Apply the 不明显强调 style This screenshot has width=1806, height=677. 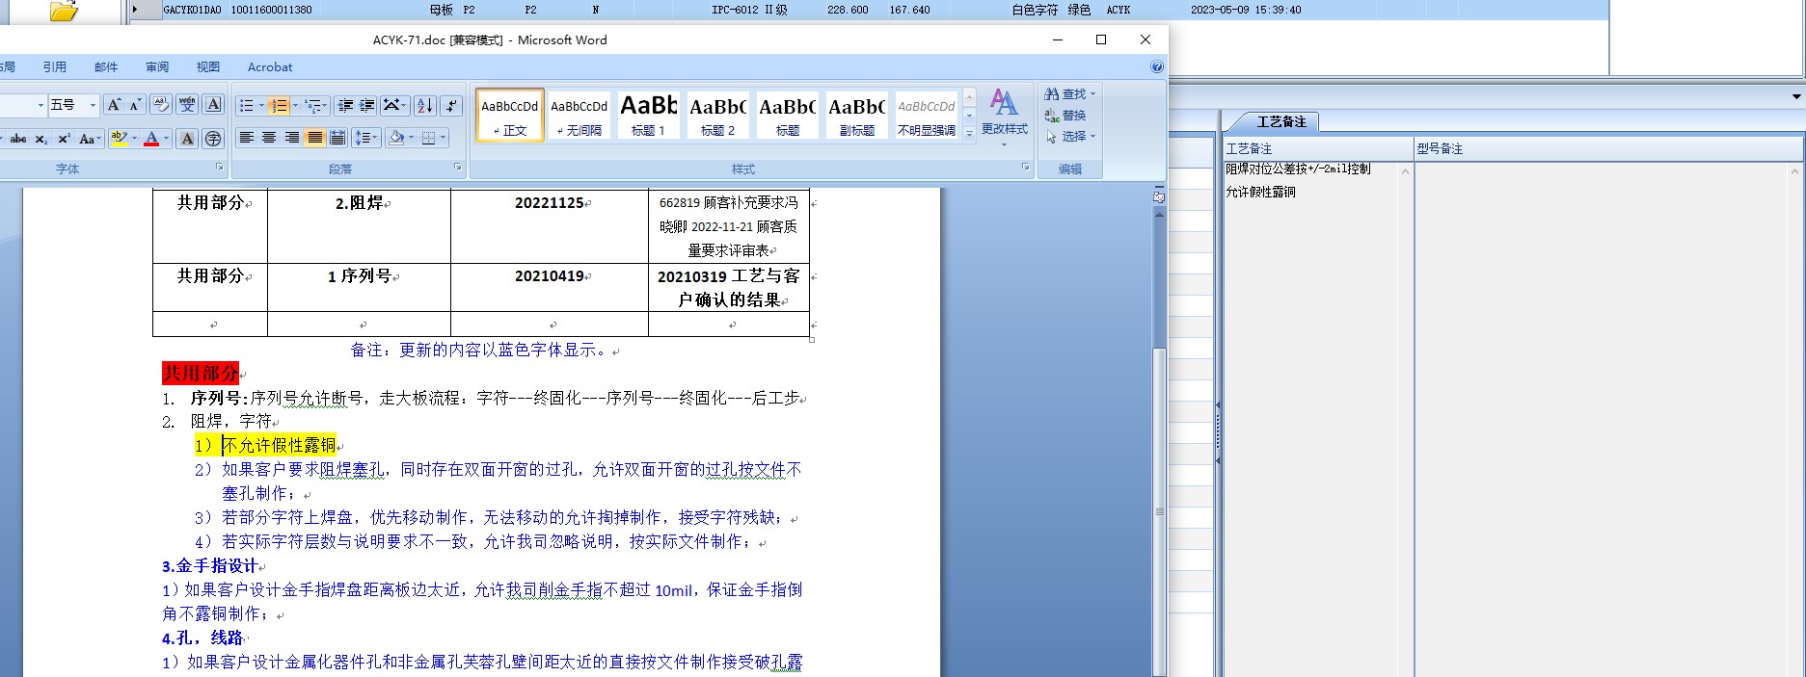click(x=927, y=116)
